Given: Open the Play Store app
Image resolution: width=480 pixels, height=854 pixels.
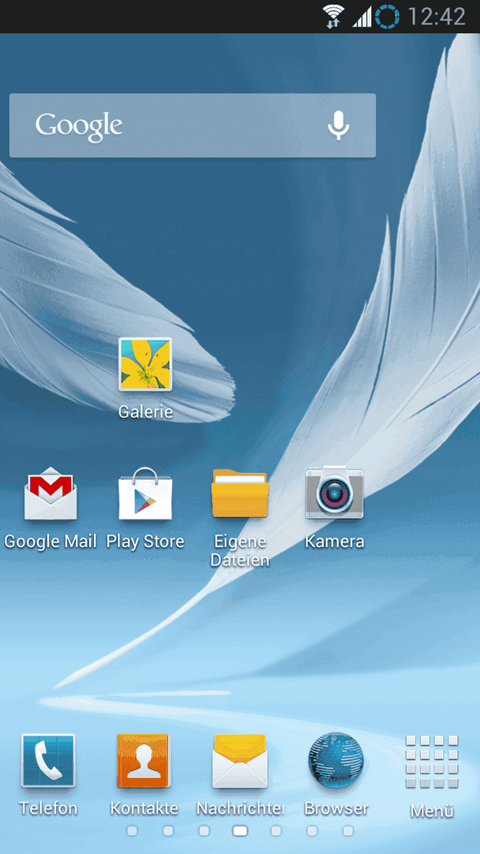Looking at the screenshot, I should 145,494.
